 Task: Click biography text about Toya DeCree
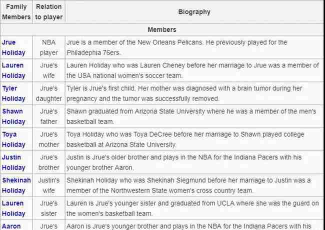tap(185, 139)
